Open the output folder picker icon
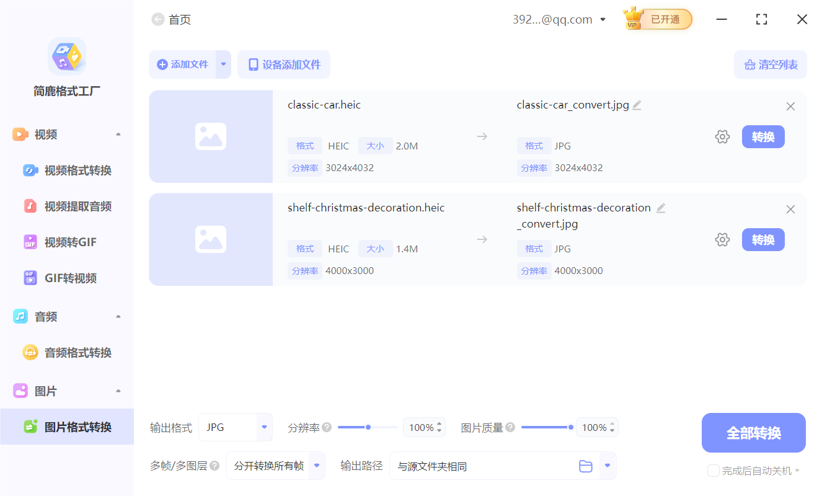The width and height of the screenshot is (822, 496). tap(586, 466)
